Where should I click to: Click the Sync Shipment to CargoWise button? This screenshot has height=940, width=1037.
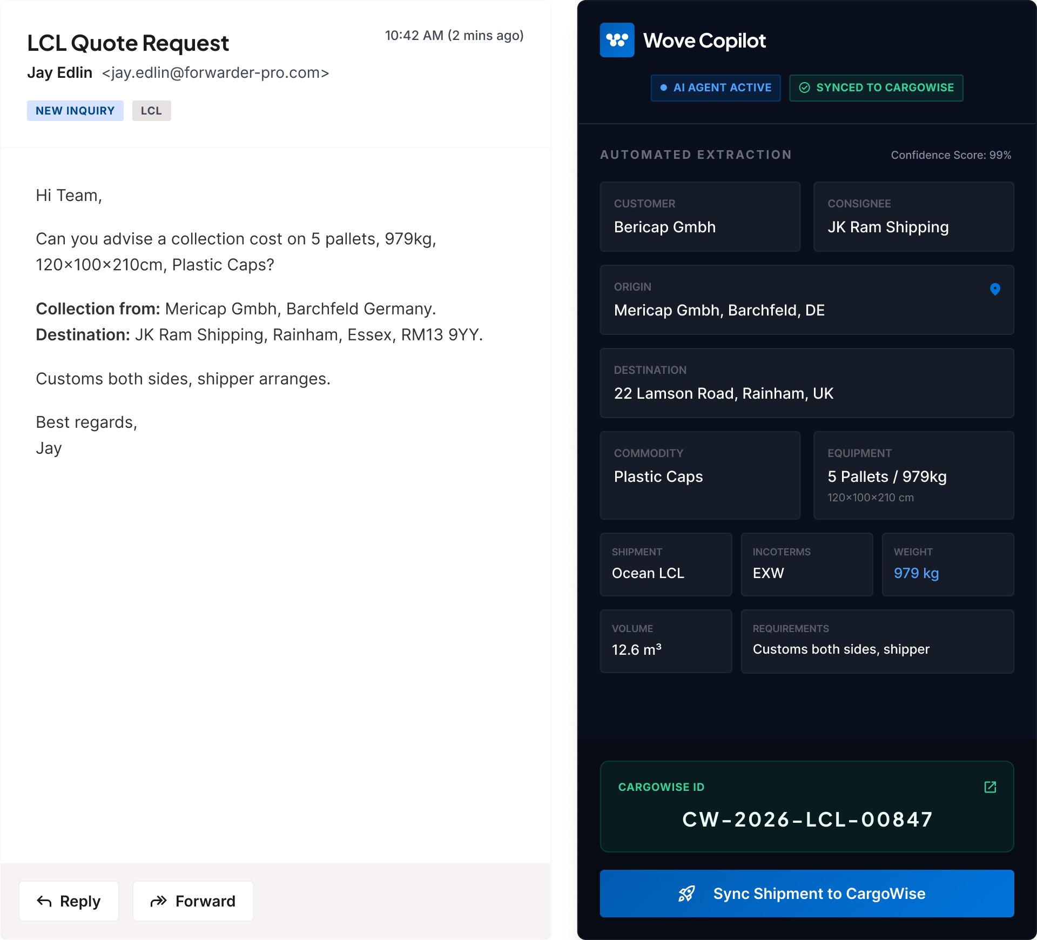[807, 894]
